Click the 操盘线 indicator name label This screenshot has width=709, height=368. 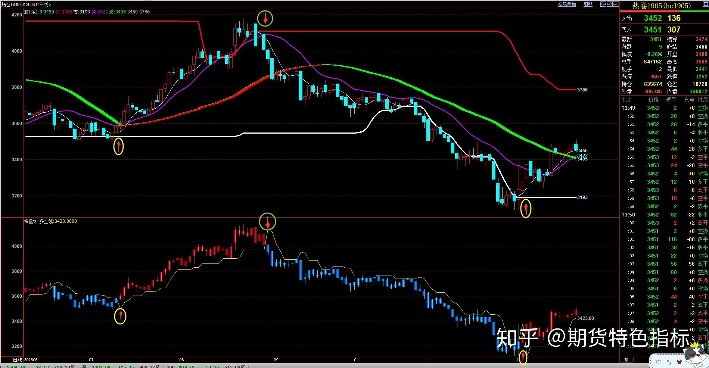pos(31,221)
